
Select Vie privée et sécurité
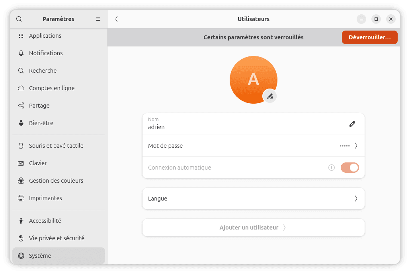pyautogui.click(x=59, y=238)
